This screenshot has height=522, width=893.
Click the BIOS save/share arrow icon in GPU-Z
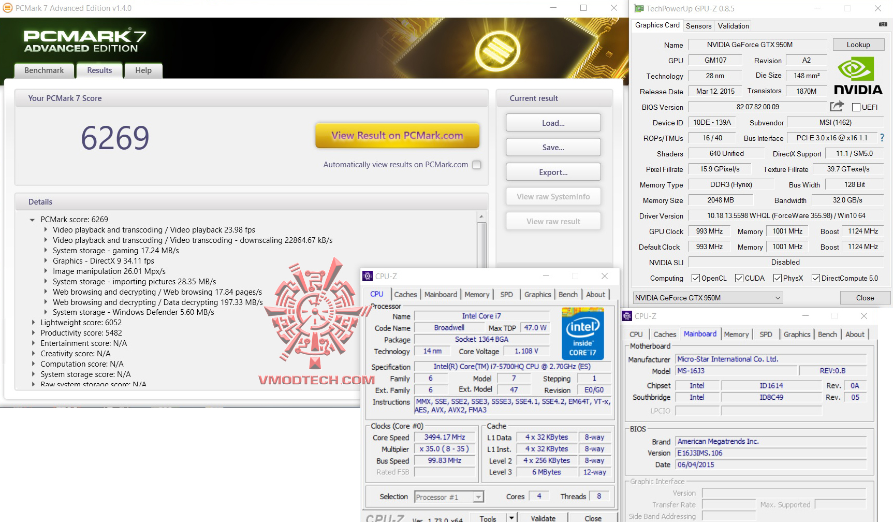(x=837, y=106)
